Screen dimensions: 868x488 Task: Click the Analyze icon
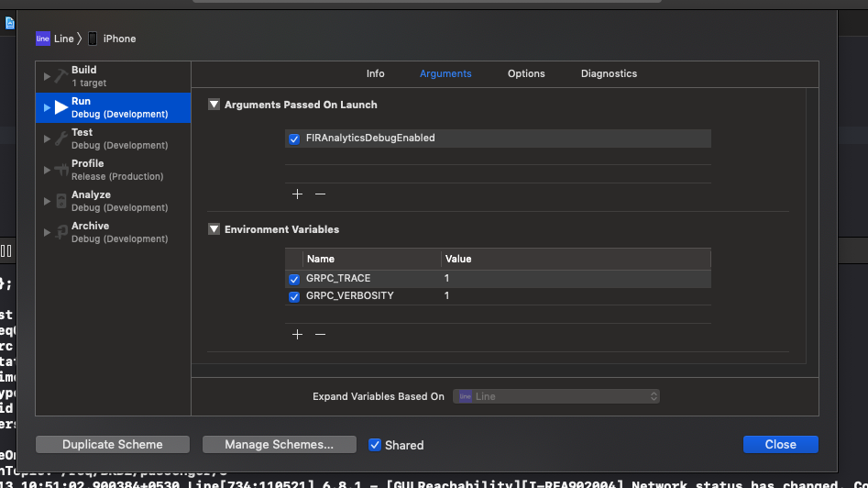(60, 201)
